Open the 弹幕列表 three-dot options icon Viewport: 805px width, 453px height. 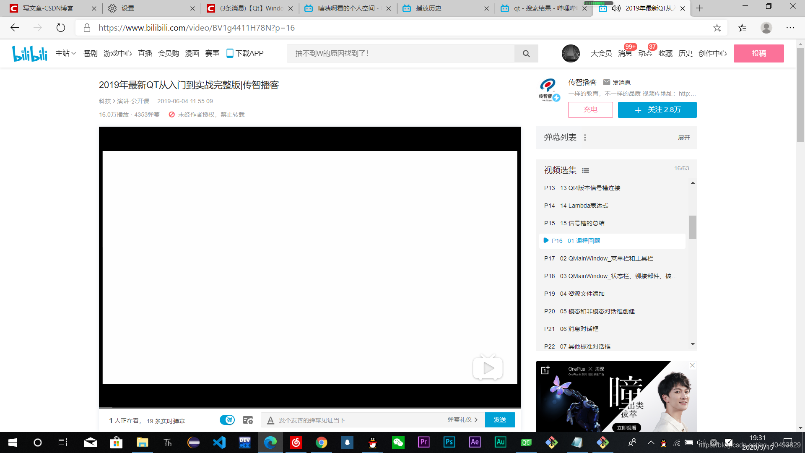[584, 137]
